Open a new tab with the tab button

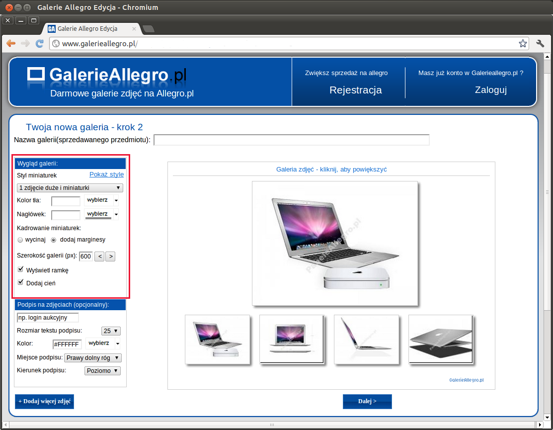click(148, 29)
